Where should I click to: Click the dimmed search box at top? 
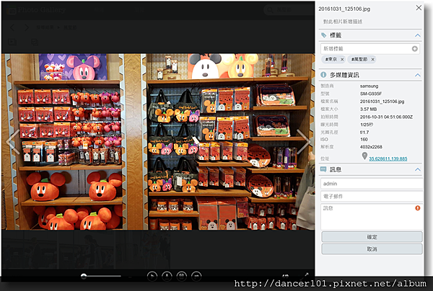coord(288,10)
